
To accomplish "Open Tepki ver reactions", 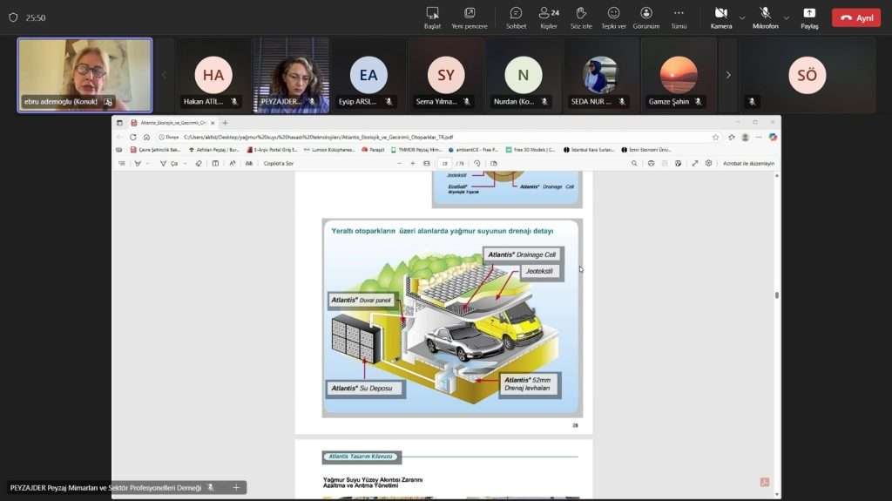I will (x=613, y=17).
